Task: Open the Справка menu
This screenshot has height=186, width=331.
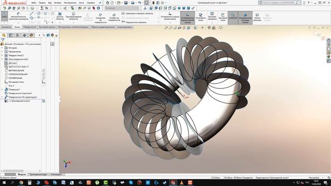Action: click(91, 3)
